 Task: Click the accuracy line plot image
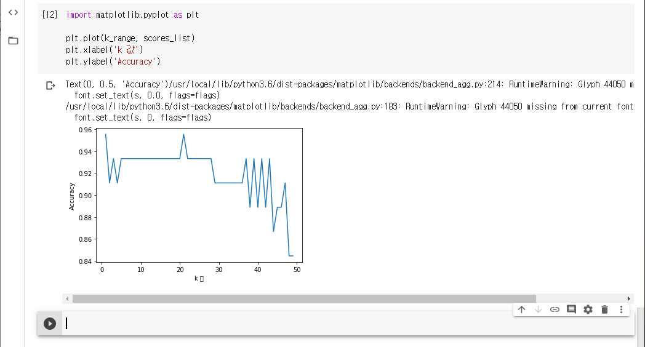coord(185,203)
